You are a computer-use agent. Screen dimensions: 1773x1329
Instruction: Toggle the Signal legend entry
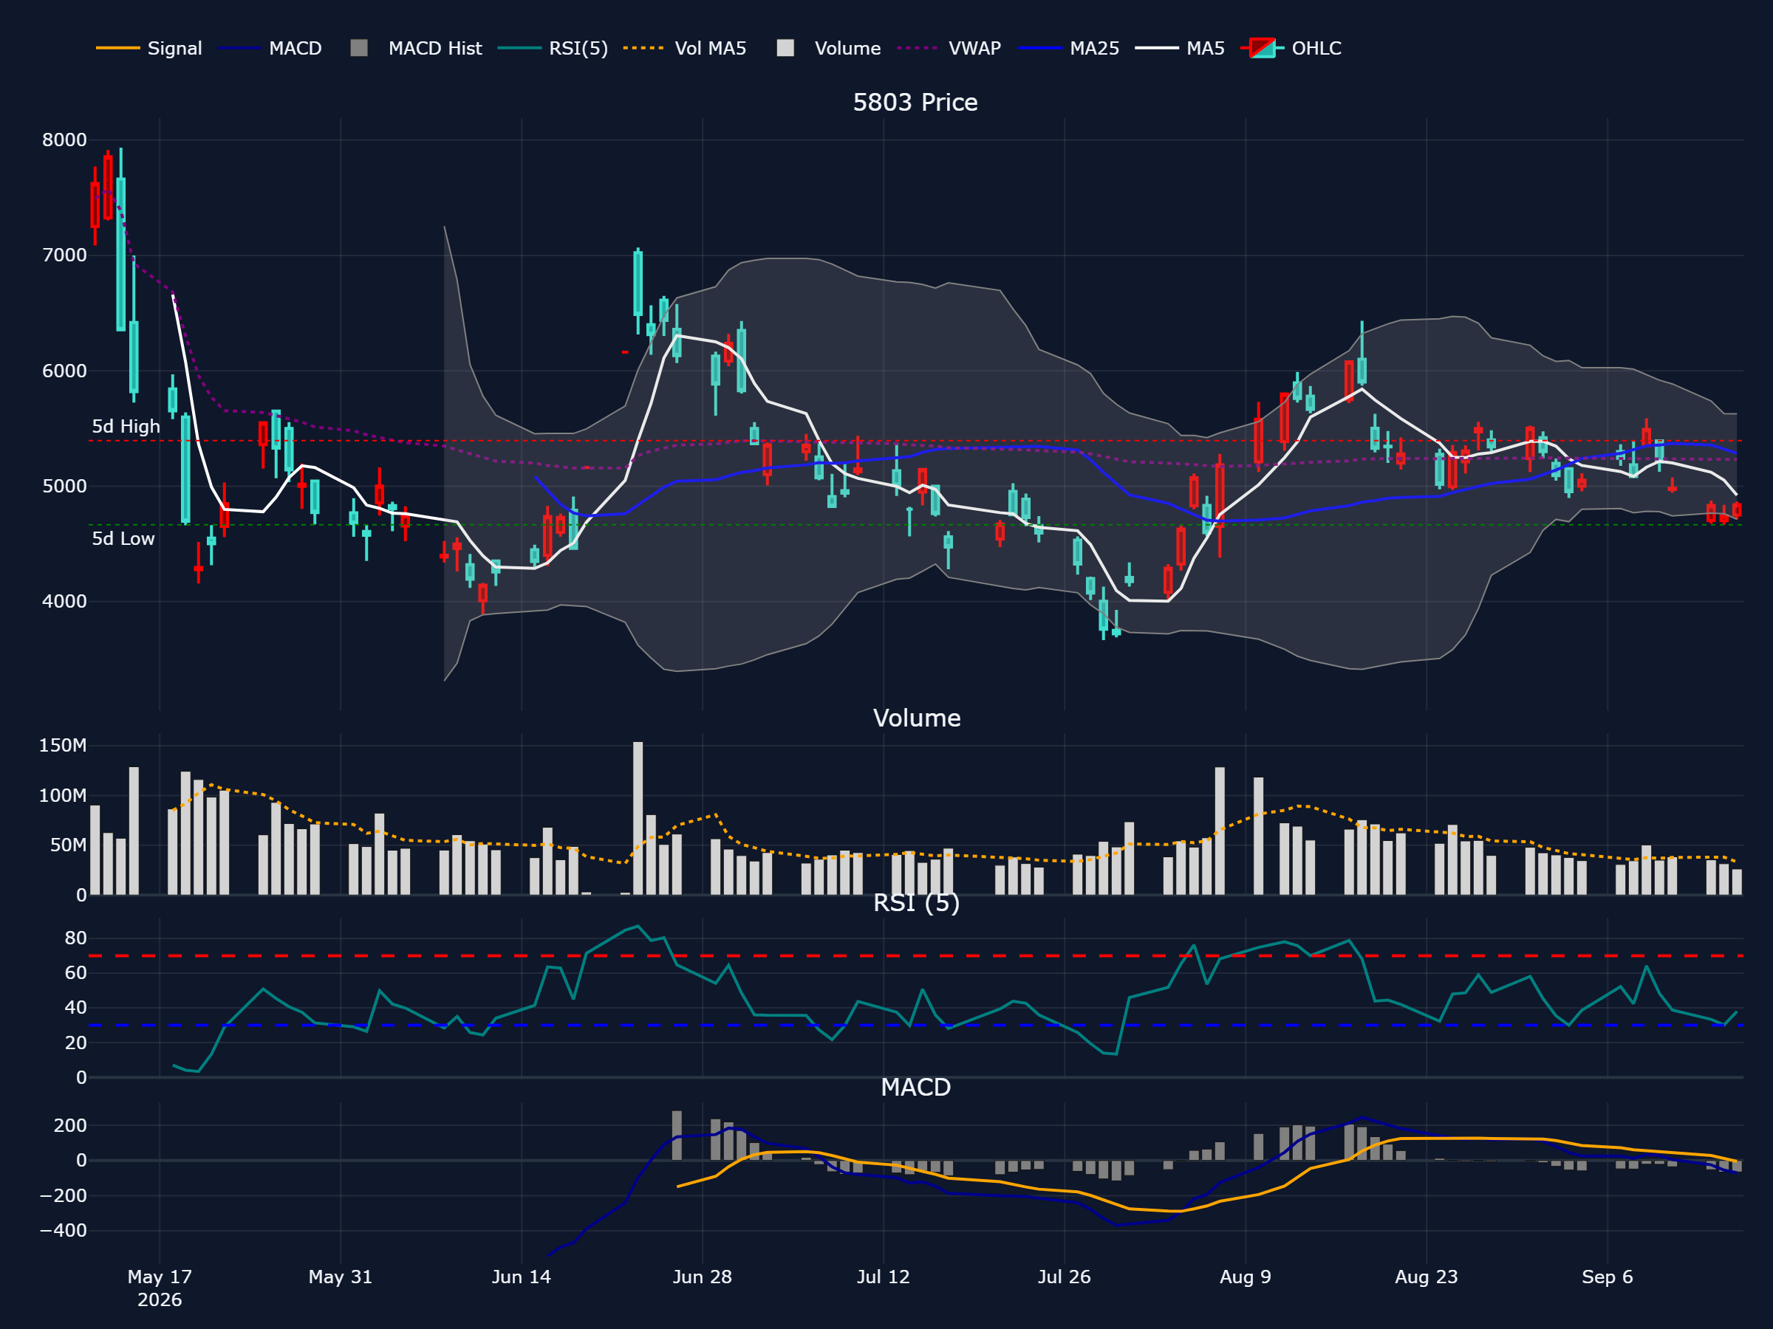tap(149, 48)
